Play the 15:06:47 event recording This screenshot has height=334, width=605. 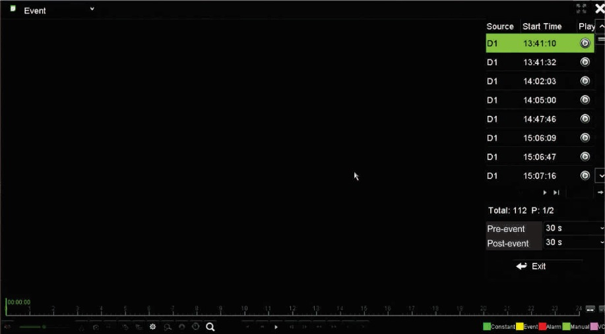[585, 156]
